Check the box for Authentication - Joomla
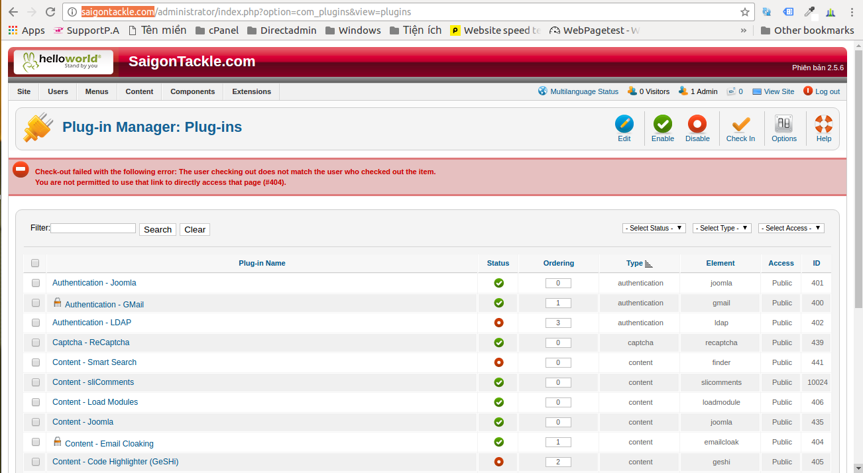 (x=36, y=283)
